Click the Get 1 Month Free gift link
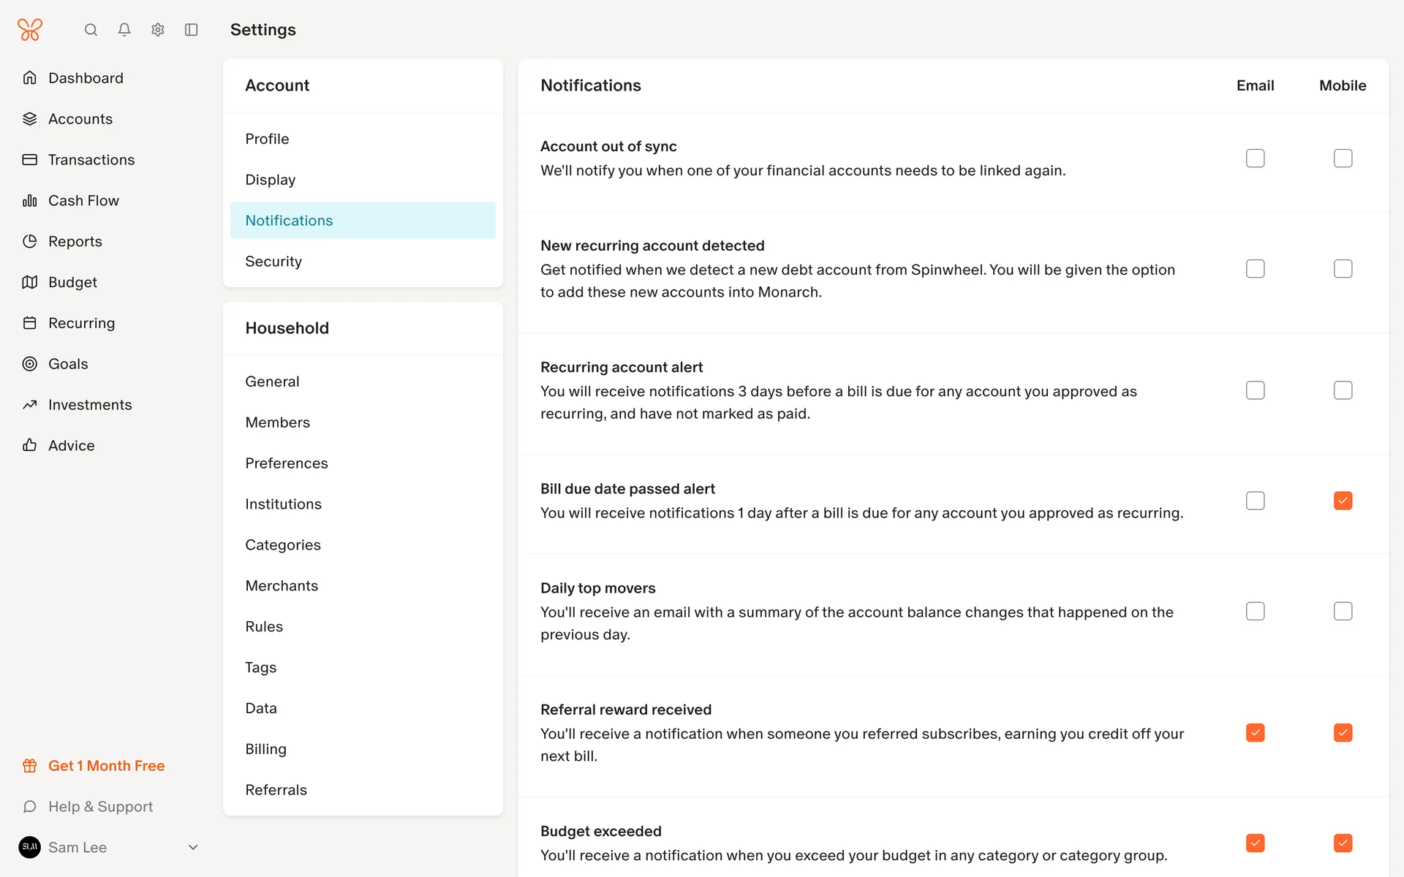The height and width of the screenshot is (877, 1404). (106, 766)
